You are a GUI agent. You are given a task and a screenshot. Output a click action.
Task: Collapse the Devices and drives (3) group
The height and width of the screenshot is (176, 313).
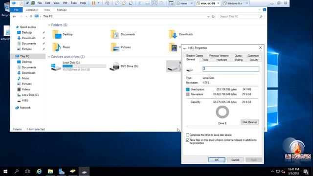(49, 57)
